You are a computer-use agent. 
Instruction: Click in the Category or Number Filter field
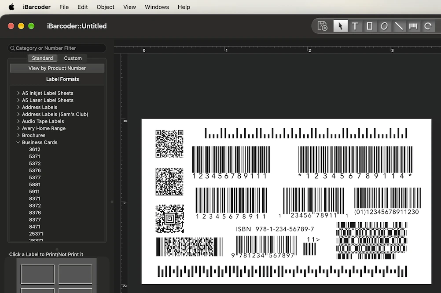[x=57, y=48]
